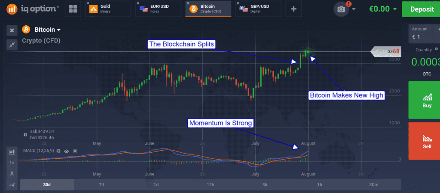Image resolution: width=440 pixels, height=193 pixels.
Task: Open the Bitcoin asset selector dropdown
Action: coord(47,30)
